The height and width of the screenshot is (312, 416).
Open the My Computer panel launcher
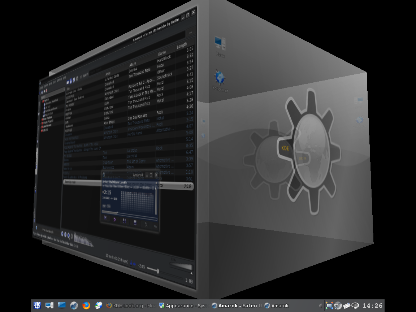pyautogui.click(x=49, y=305)
